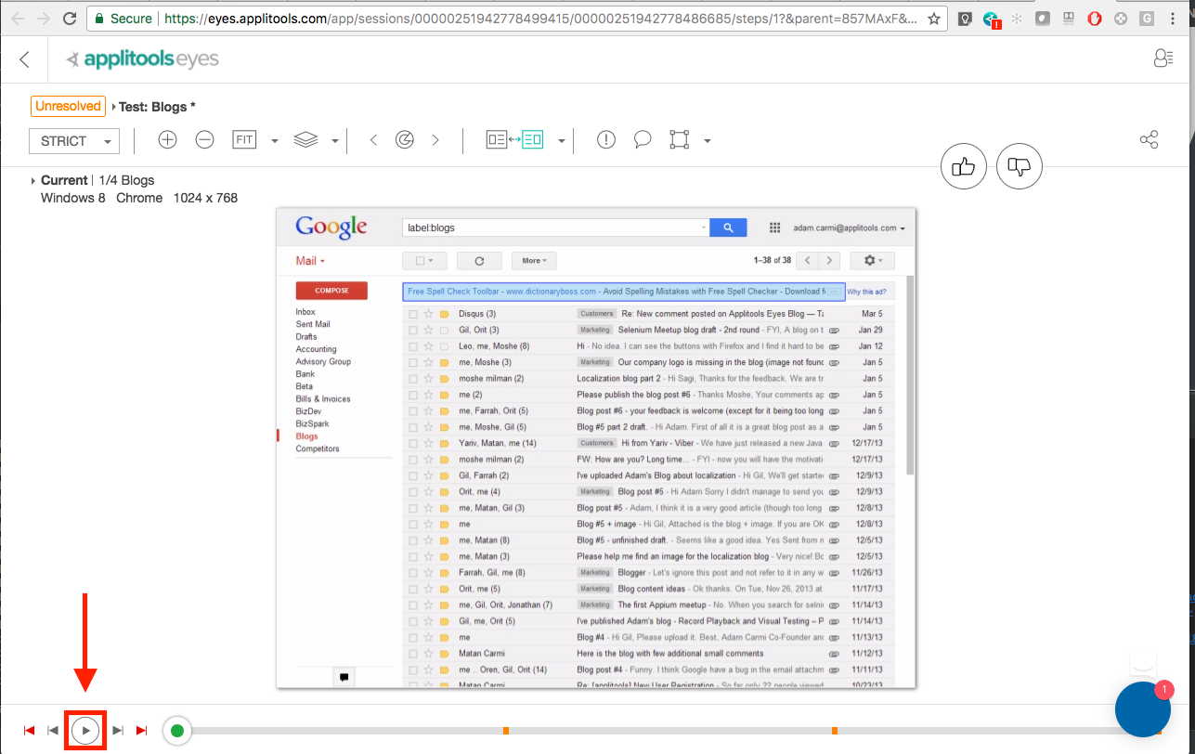Screen dimensions: 1195x754
Task: Open the red AdBlock hand extension icon
Action: click(x=1095, y=19)
